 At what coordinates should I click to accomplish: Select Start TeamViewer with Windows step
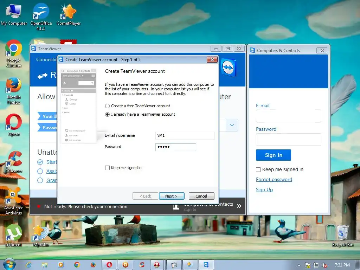coord(40,162)
